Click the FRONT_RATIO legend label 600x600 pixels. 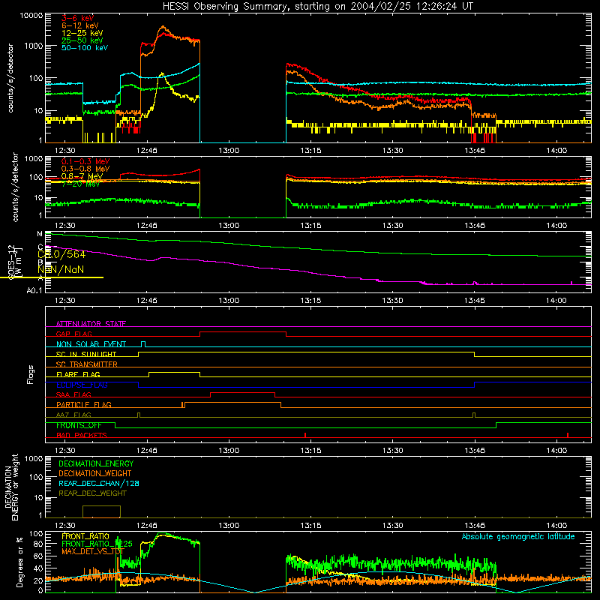click(85, 536)
